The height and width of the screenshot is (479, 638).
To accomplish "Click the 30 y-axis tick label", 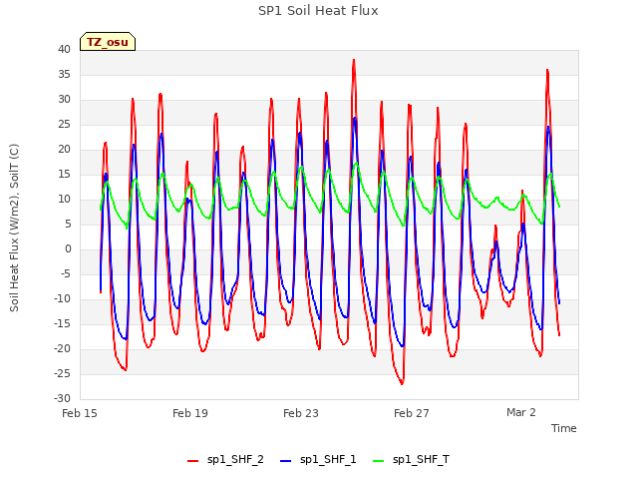I will 64,99.
